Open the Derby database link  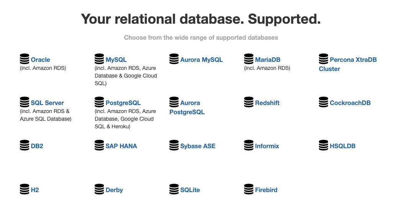(x=114, y=190)
